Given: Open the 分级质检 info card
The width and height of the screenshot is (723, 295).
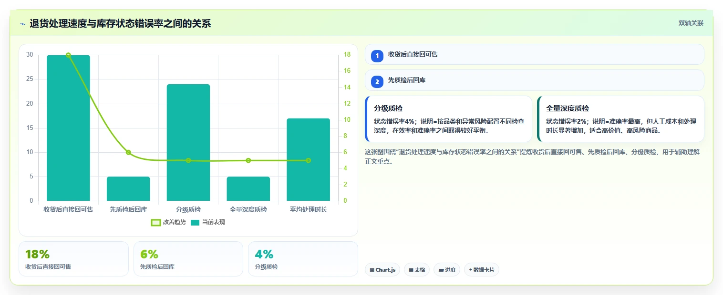Looking at the screenshot, I should click(x=448, y=119).
